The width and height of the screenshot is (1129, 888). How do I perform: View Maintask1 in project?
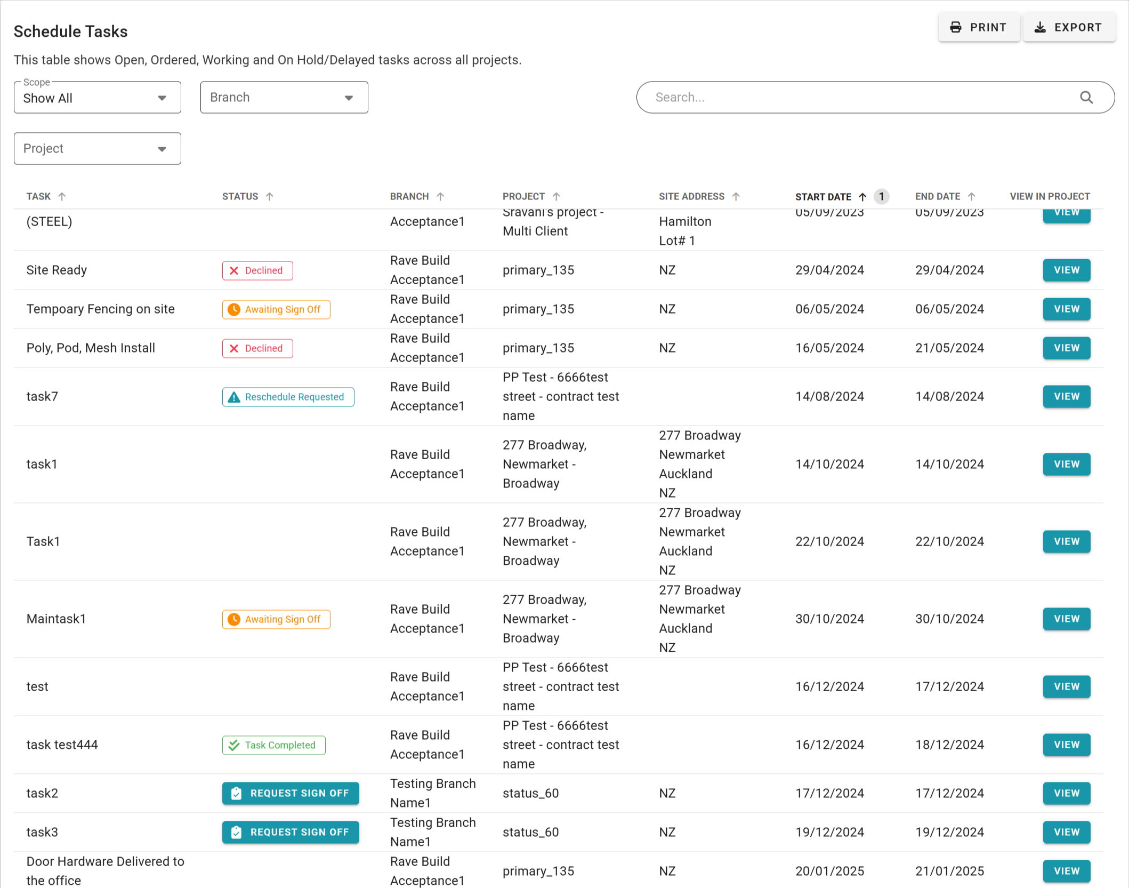1067,619
